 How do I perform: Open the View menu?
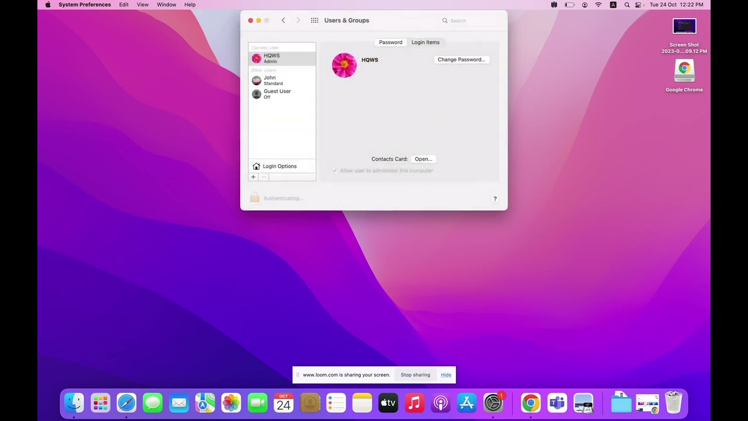tap(143, 5)
